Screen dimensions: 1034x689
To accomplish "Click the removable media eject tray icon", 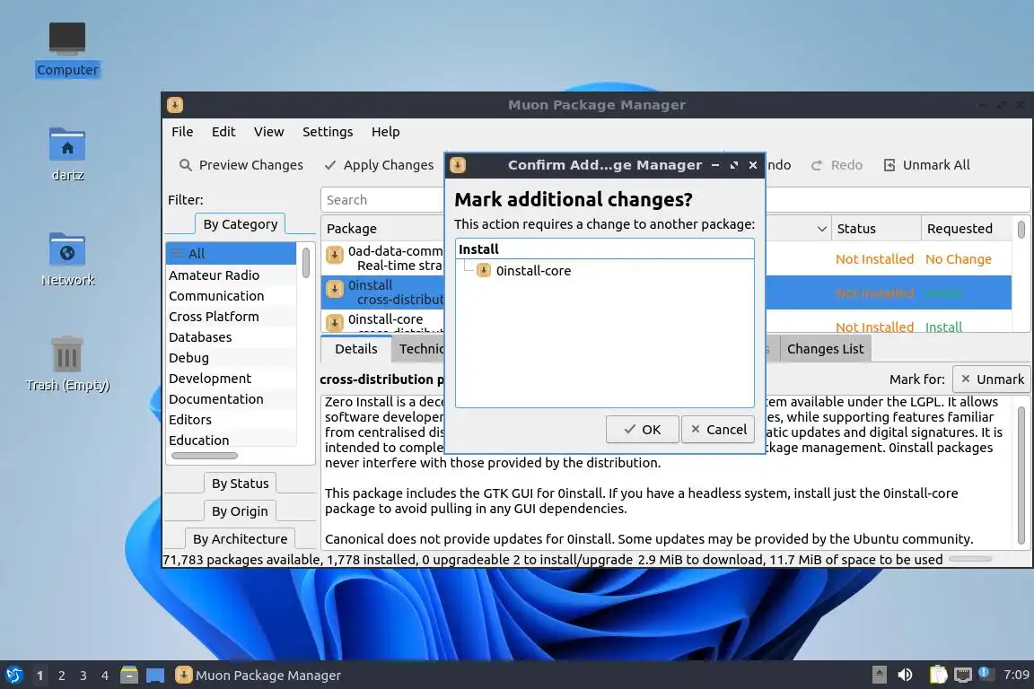I will click(879, 675).
